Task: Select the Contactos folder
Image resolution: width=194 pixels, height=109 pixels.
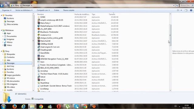Action: (11, 57)
